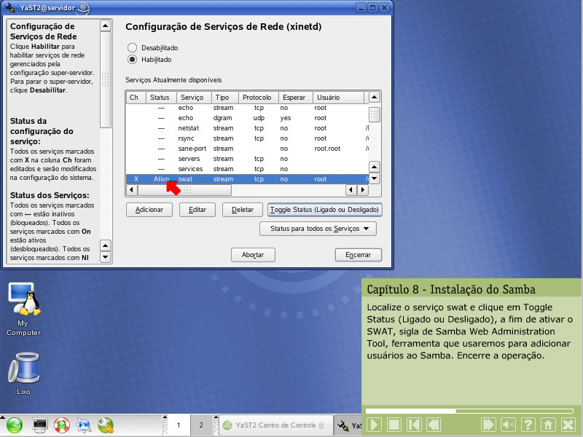Open Status para todos os Serviços dropdown

coord(318,229)
